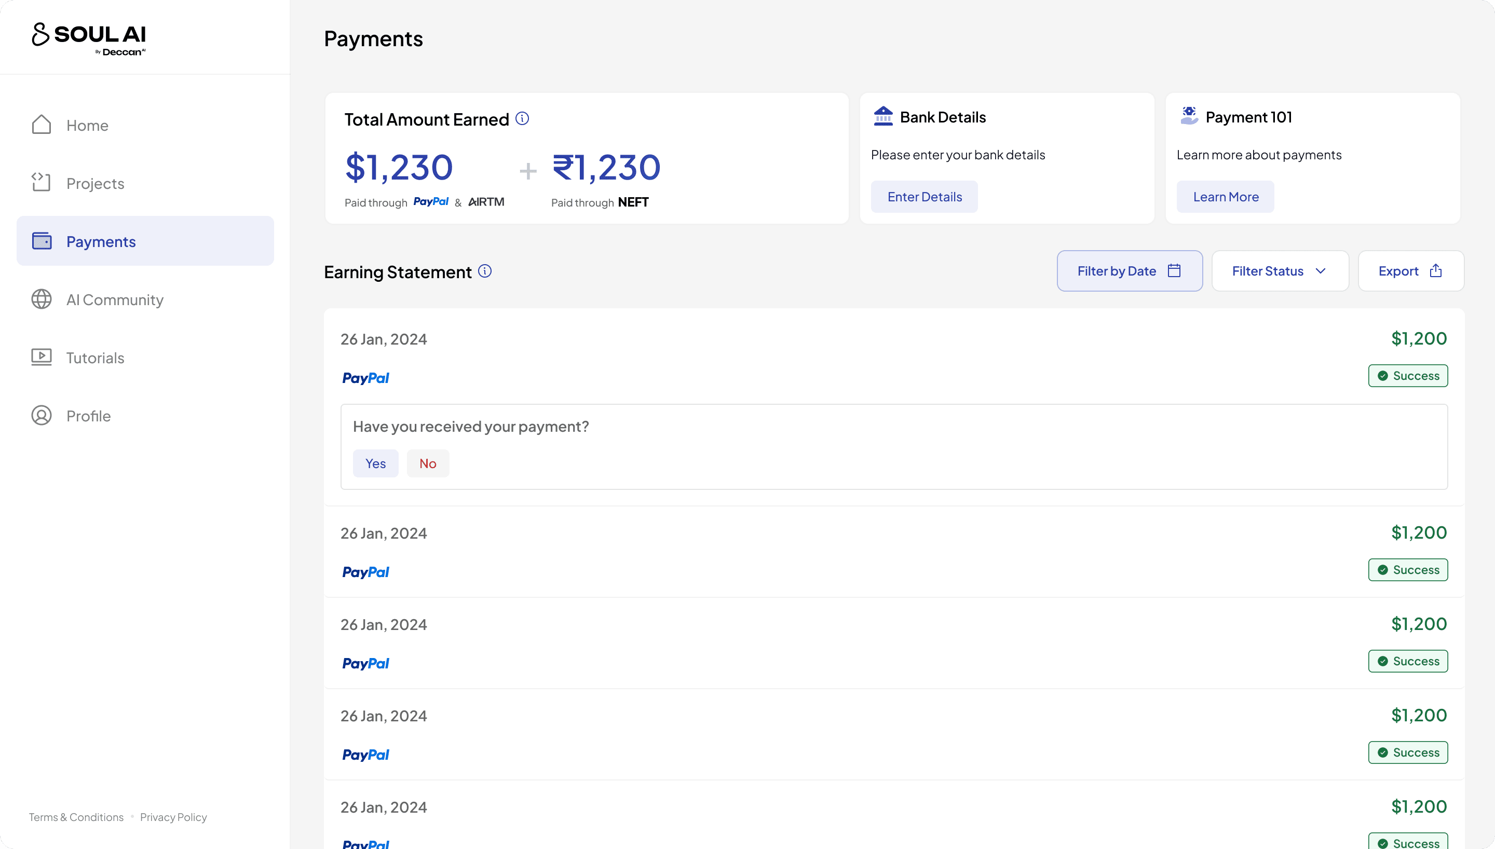Open the Terms & Conditions link
Screen dimensions: 1495x849
[x=76, y=817]
